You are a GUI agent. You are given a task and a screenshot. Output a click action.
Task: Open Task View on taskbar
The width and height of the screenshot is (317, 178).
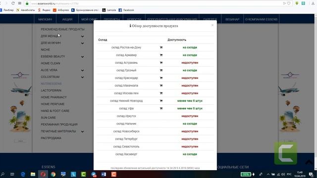(x=12, y=174)
